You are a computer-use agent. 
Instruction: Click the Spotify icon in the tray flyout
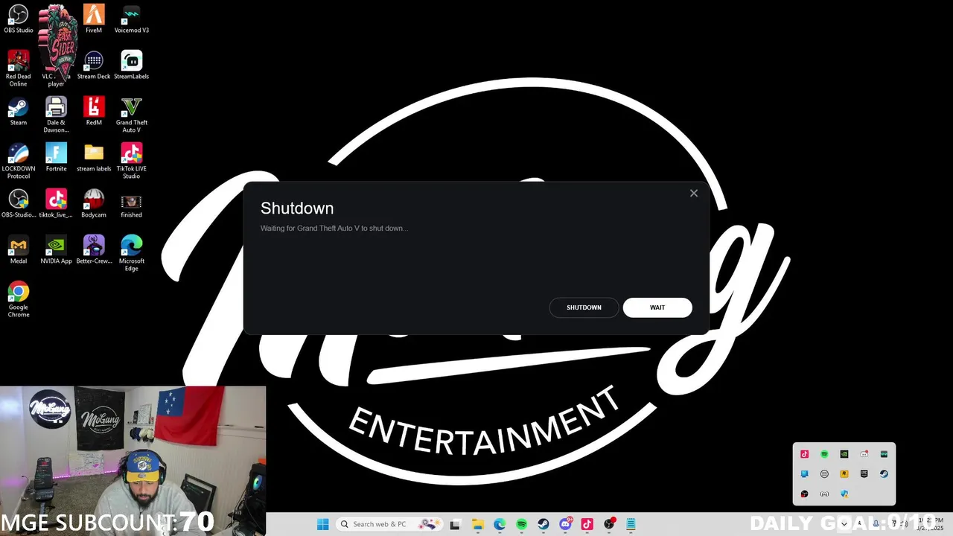pyautogui.click(x=824, y=454)
